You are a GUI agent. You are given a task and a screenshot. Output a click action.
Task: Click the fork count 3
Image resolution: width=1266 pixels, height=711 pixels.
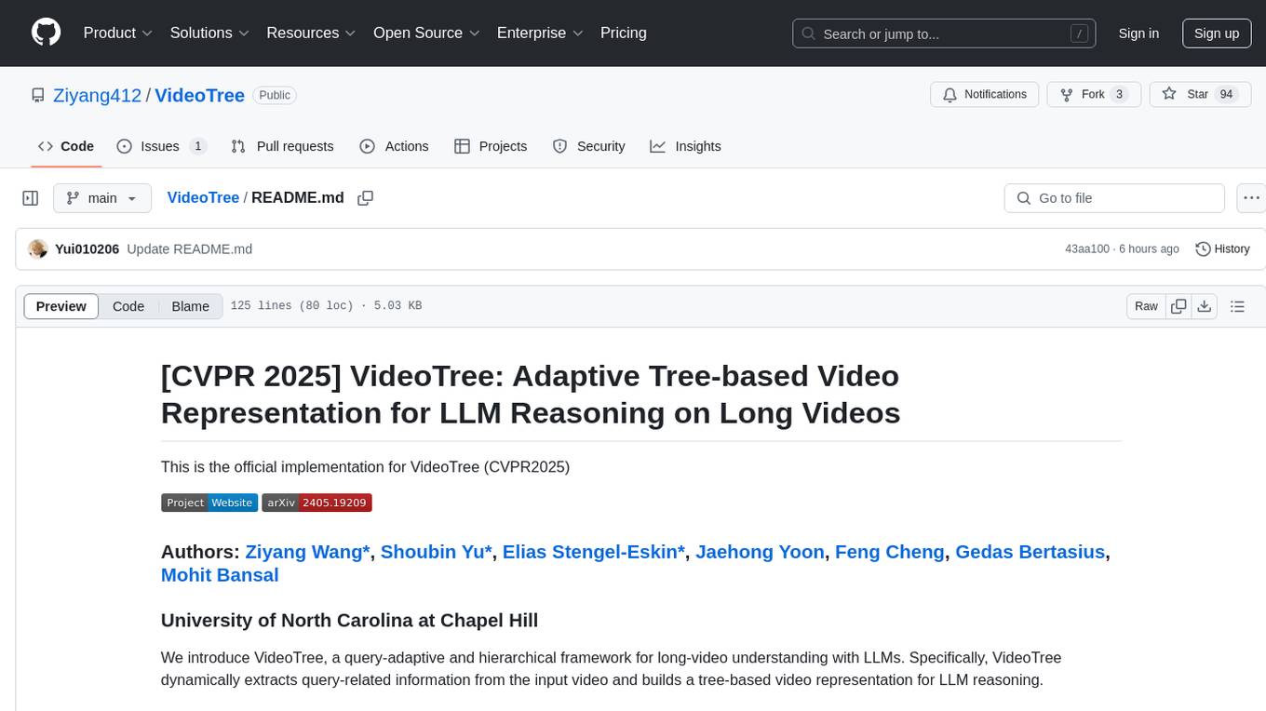[x=1120, y=95]
